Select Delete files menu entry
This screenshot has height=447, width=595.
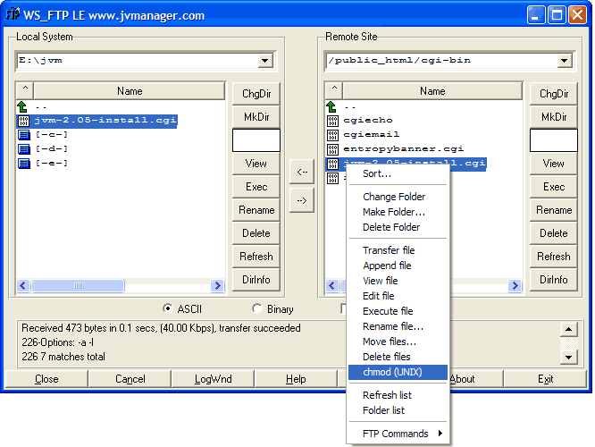398,357
